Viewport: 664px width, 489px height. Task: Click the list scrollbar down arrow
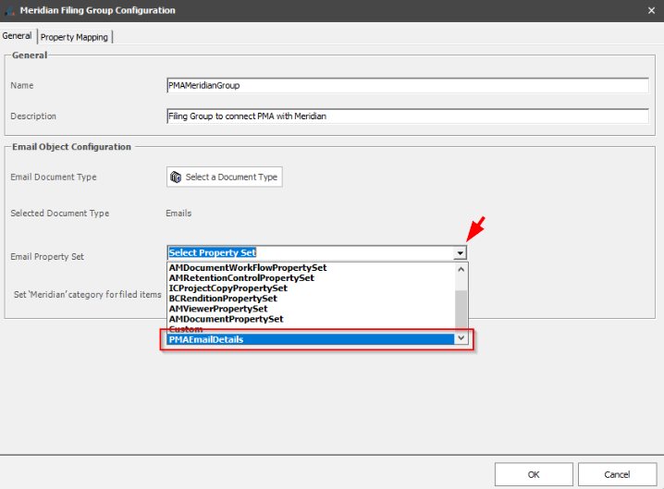tap(461, 338)
